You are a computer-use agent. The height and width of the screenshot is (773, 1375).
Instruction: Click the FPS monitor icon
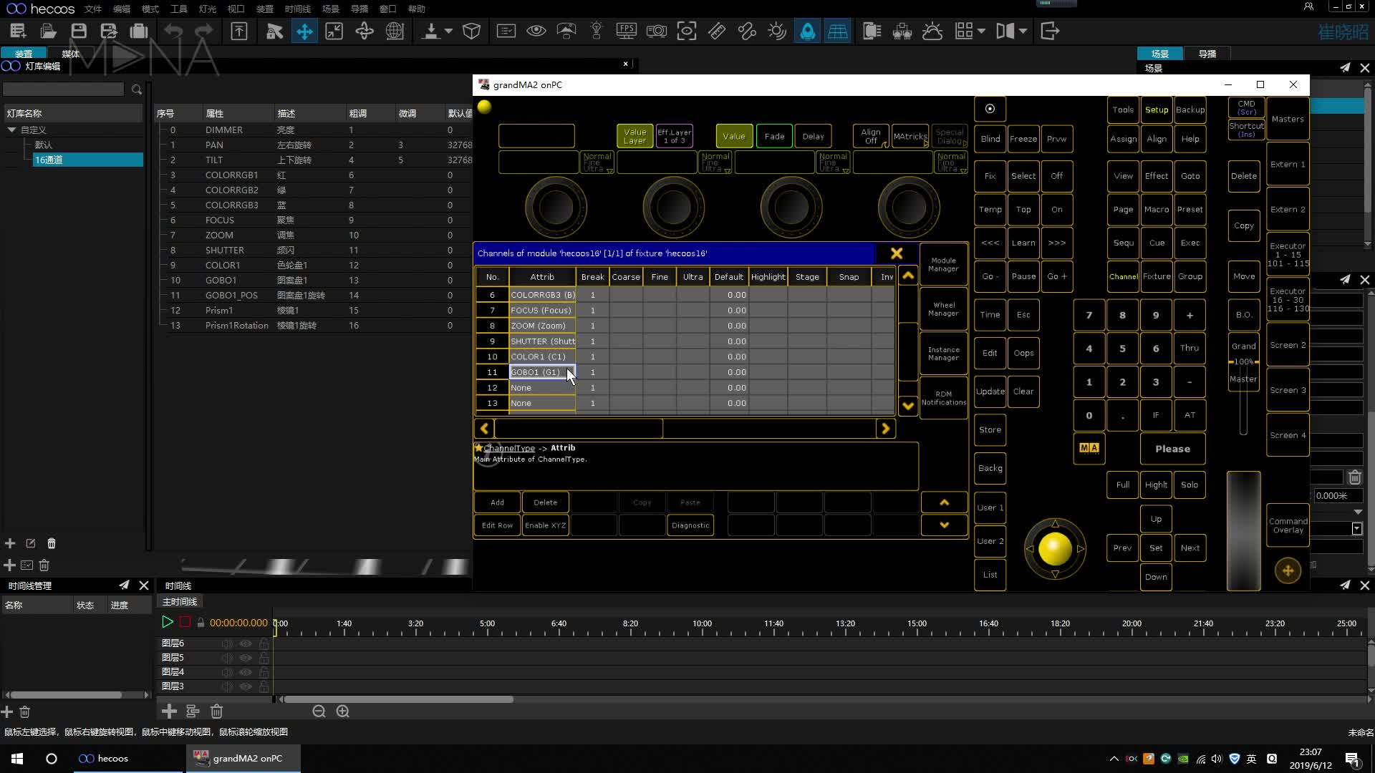pos(627,31)
